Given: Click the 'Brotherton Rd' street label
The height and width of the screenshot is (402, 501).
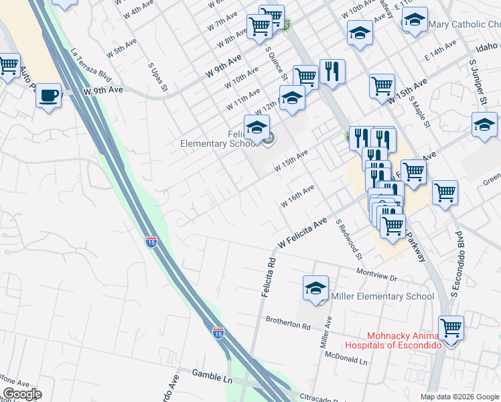Looking at the screenshot, I should pyautogui.click(x=288, y=323).
